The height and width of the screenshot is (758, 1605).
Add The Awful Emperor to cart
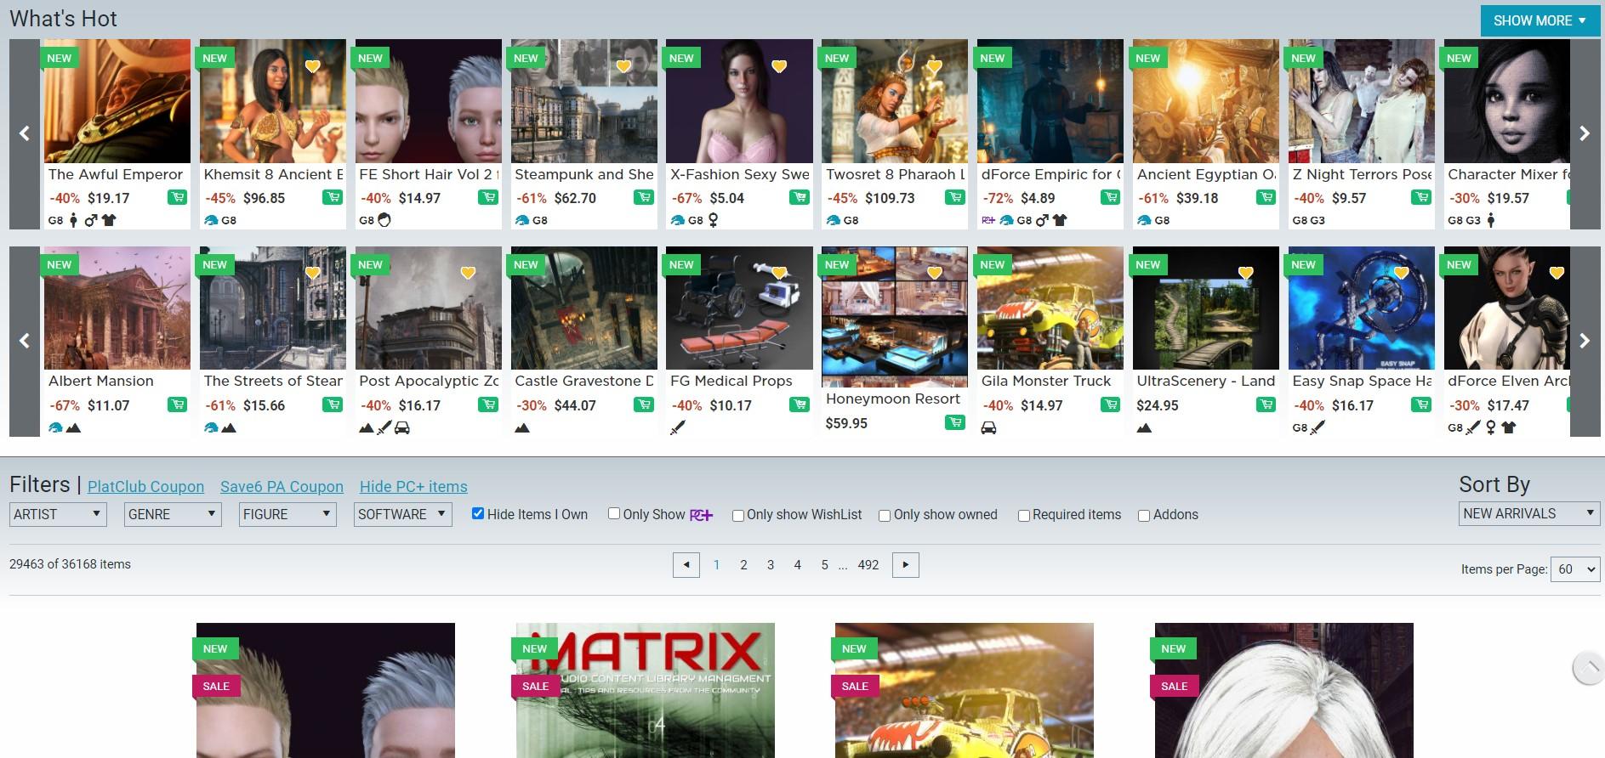177,197
